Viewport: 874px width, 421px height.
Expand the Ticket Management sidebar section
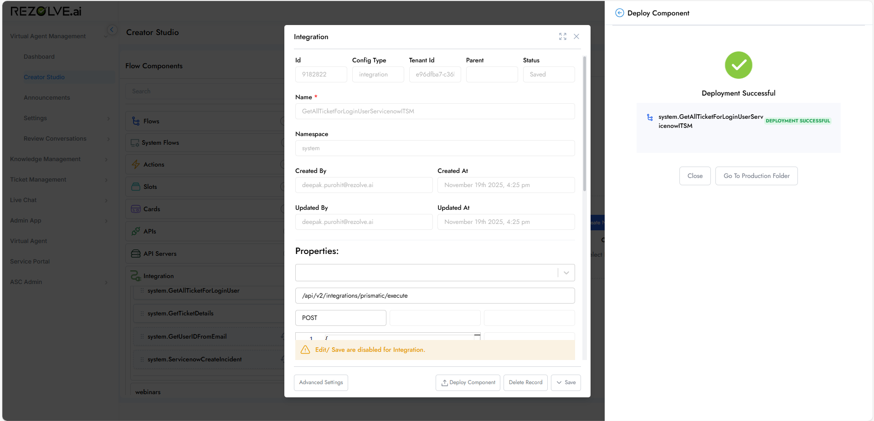[106, 180]
